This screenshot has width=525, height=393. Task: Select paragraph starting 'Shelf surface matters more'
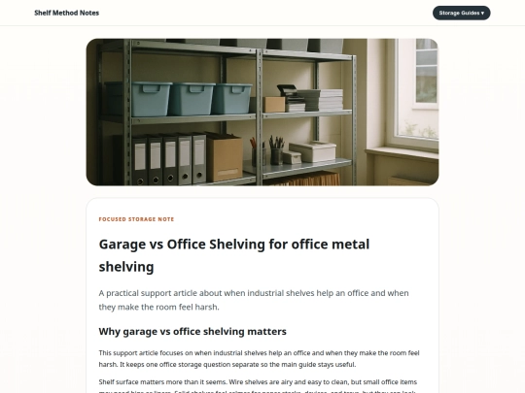pos(258,386)
